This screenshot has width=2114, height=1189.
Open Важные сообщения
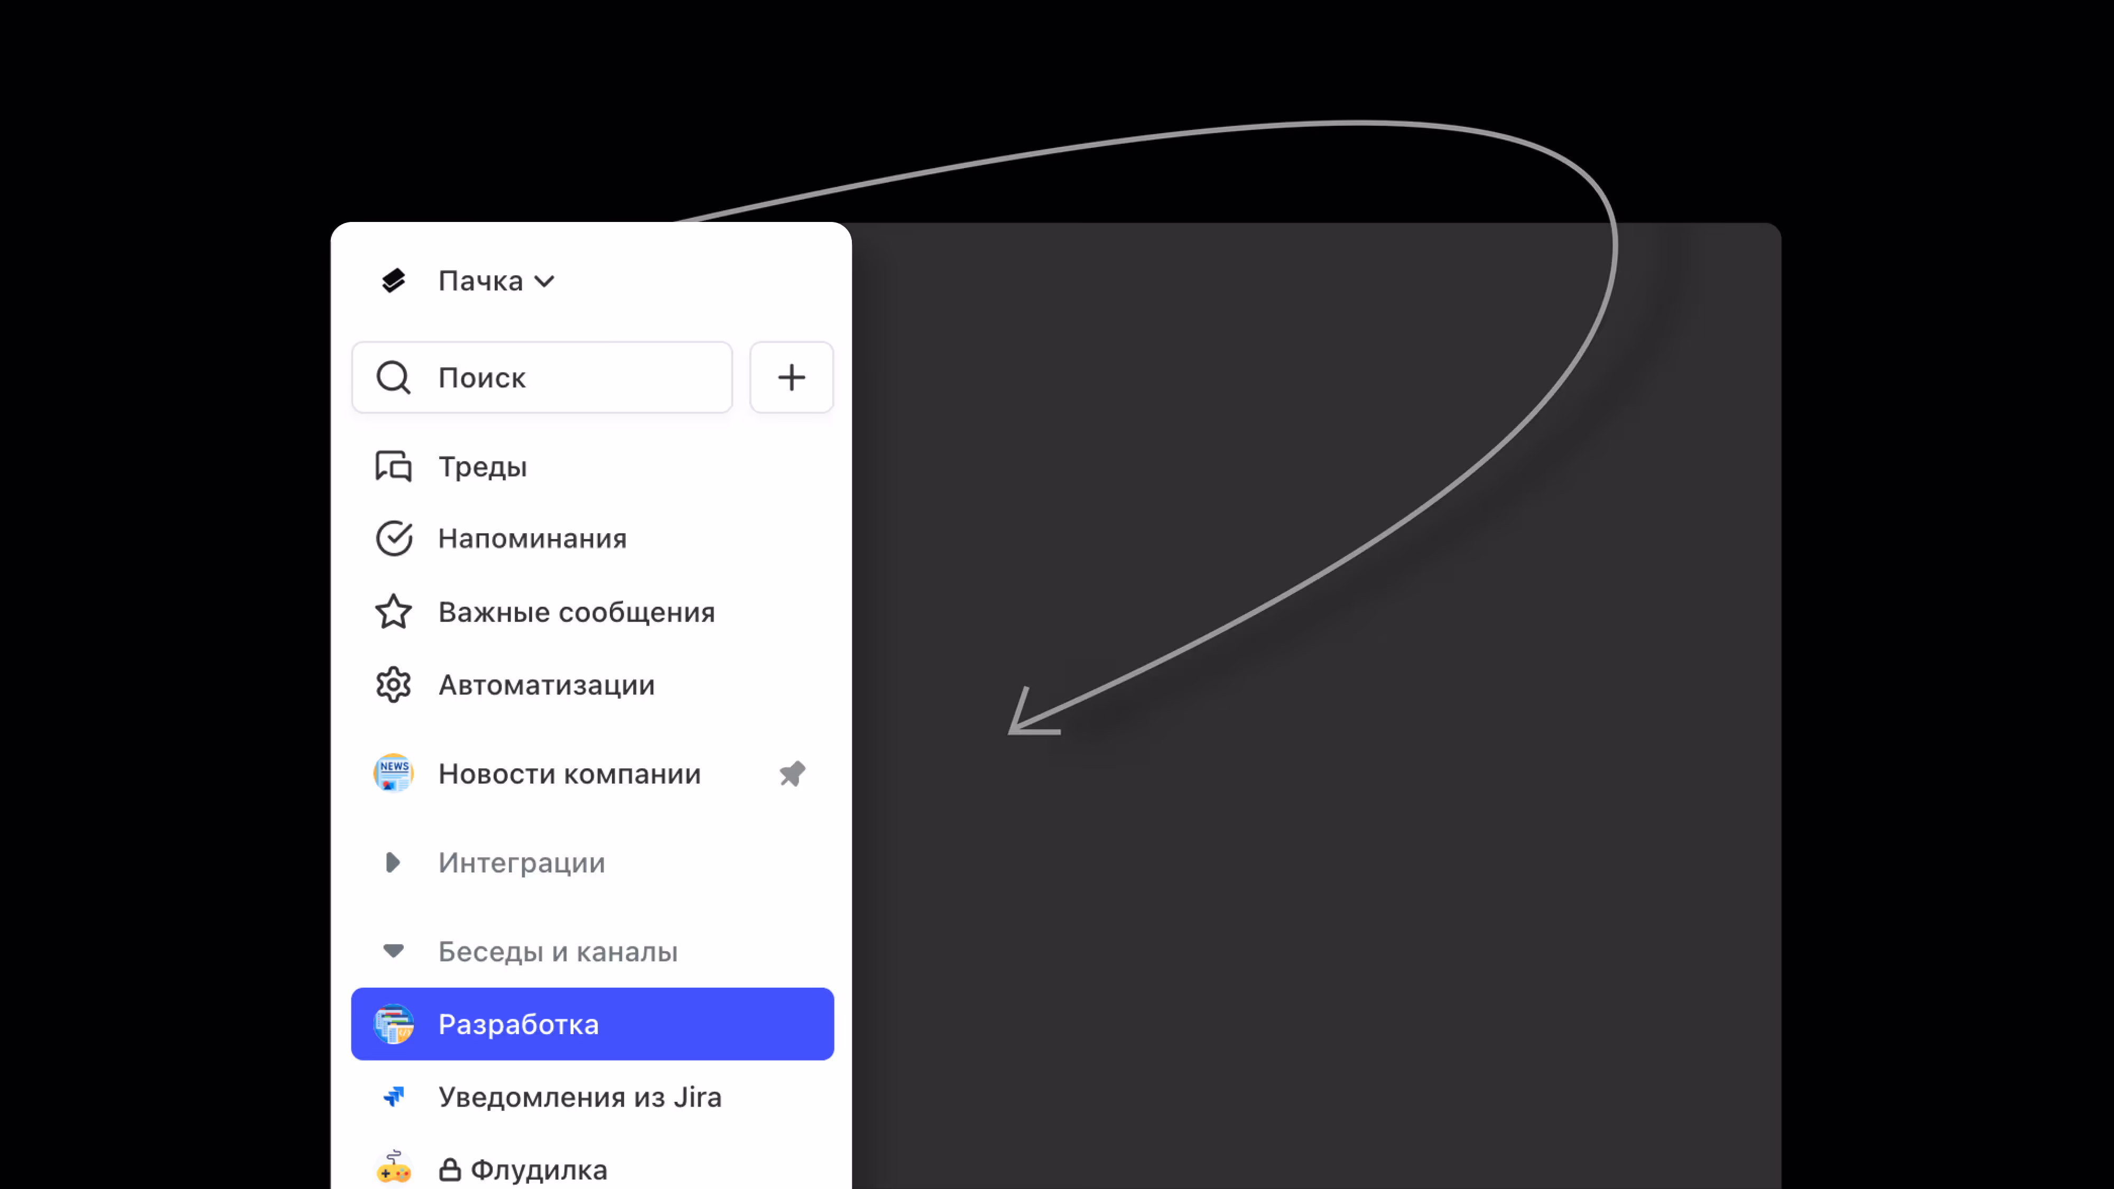[592, 612]
